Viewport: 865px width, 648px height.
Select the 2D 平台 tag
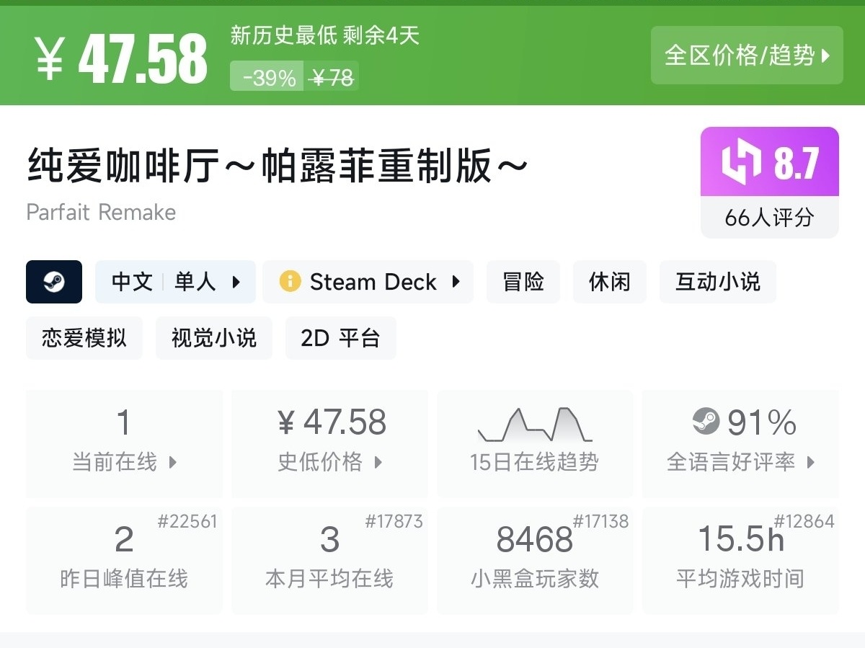pyautogui.click(x=340, y=338)
